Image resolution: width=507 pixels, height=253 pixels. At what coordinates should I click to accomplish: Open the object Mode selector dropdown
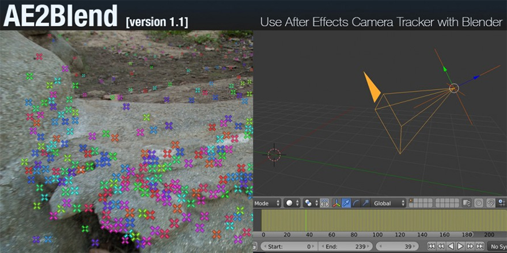pos(267,204)
